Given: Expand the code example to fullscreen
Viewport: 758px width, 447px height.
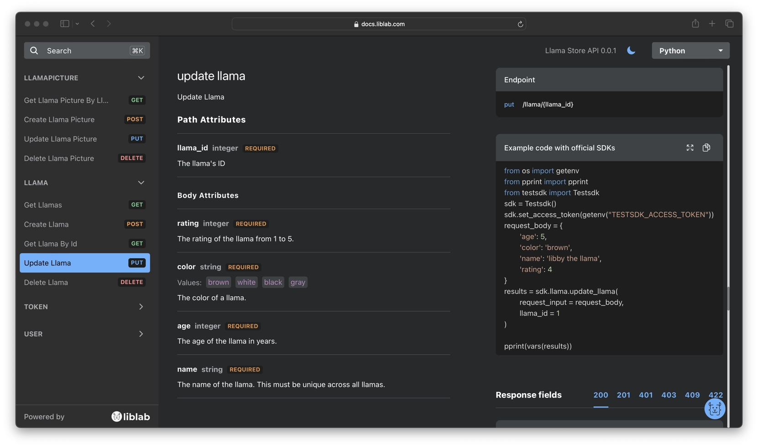Looking at the screenshot, I should (x=690, y=148).
